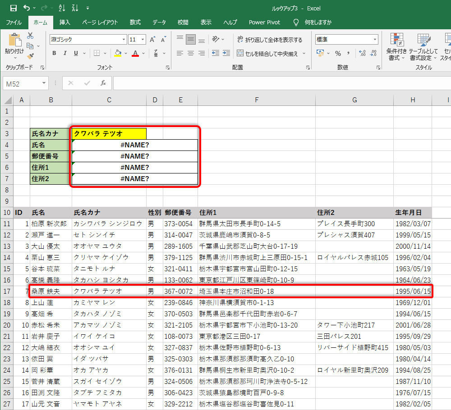Switch to the データ tab
Image resolution: width=451 pixels, height=410 pixels.
pos(159,23)
